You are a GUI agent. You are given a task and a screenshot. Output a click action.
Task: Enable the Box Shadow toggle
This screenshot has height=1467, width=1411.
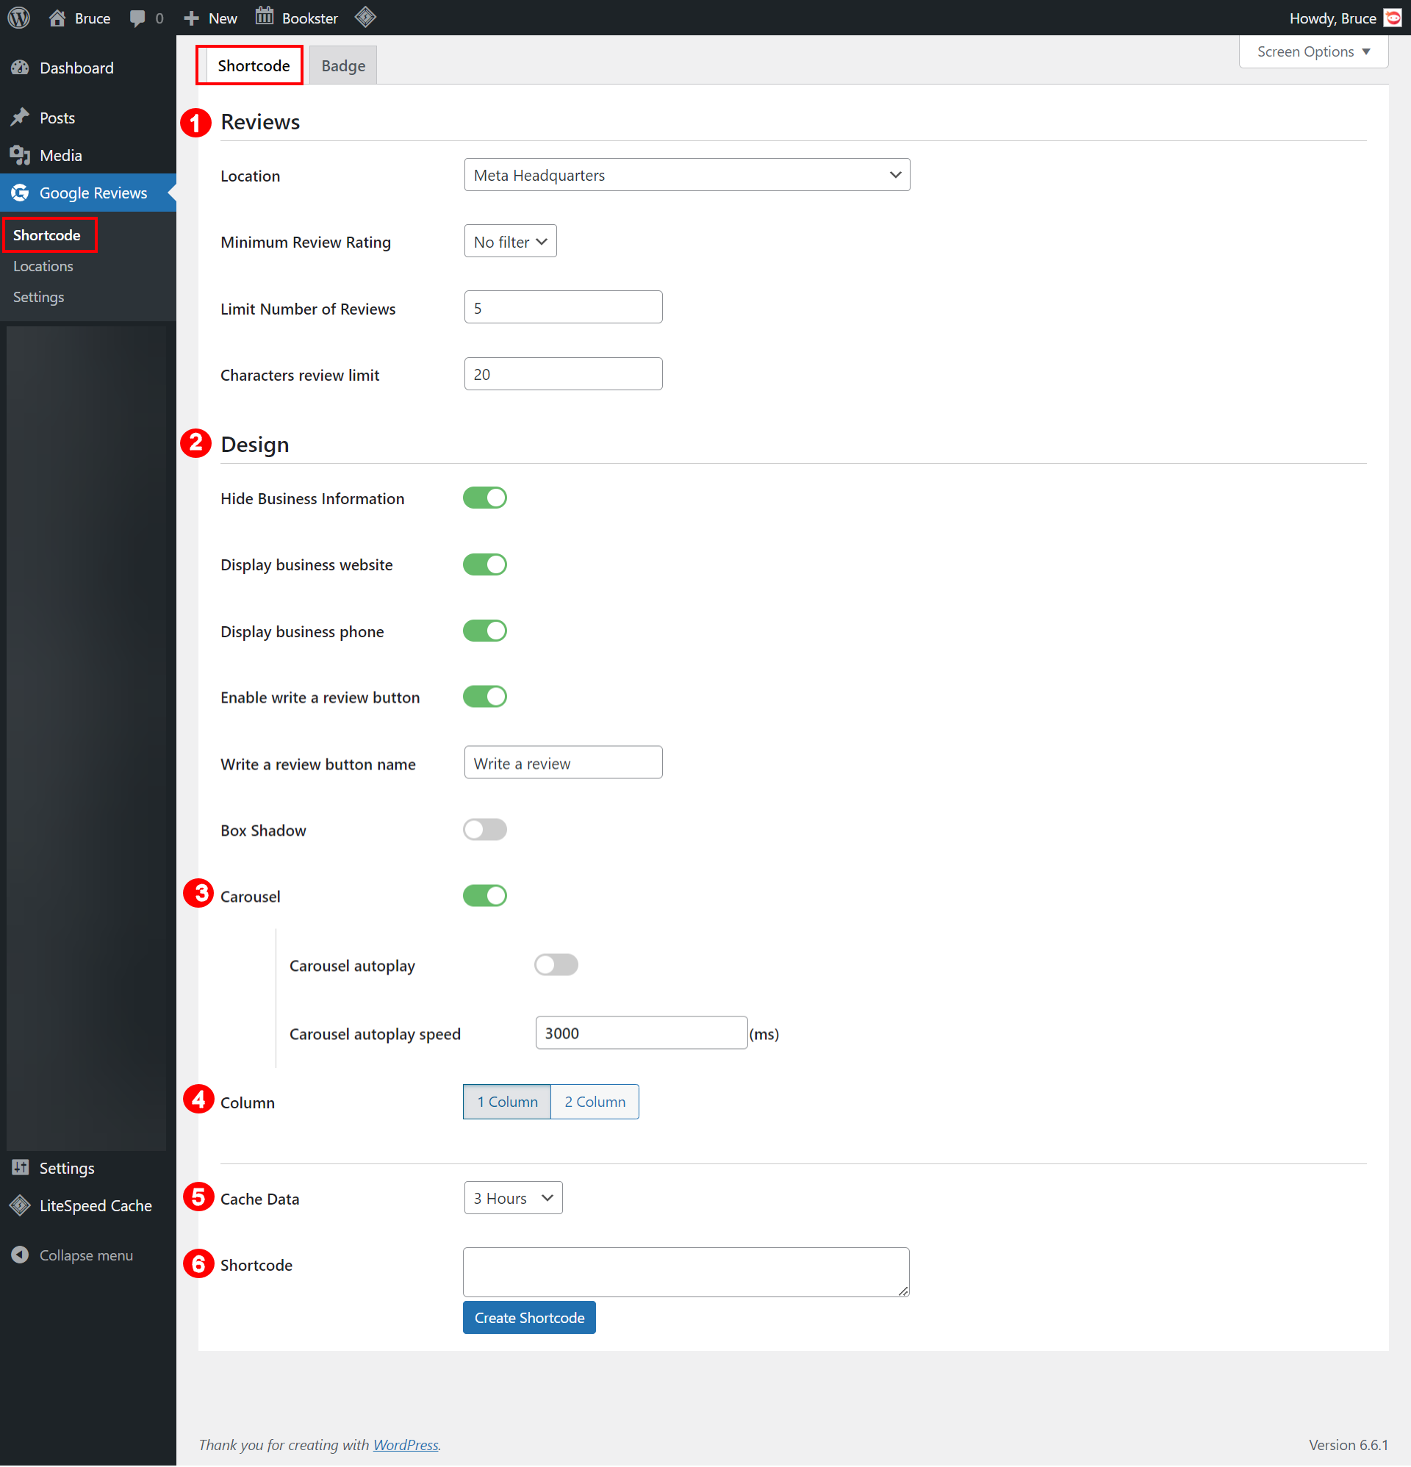click(484, 829)
